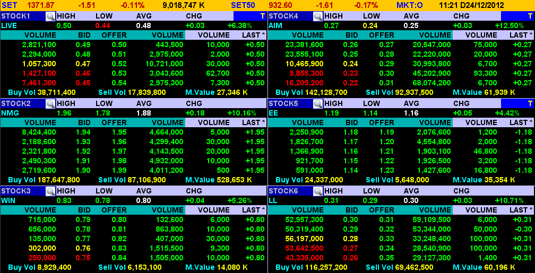Click the LIVE stock symbol
Viewport: 535px width, 273px height.
pos(9,25)
